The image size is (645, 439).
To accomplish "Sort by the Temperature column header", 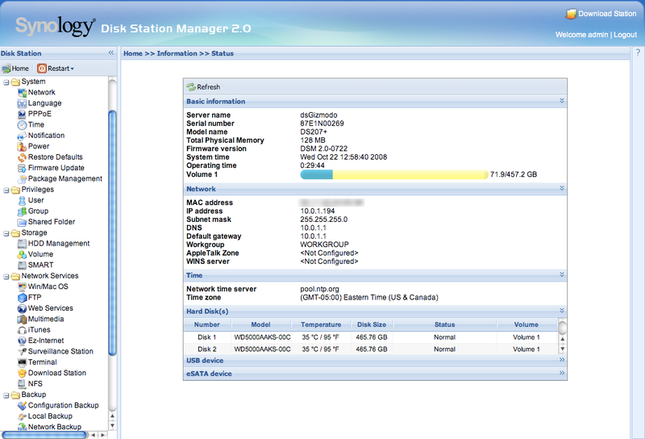I will point(321,324).
